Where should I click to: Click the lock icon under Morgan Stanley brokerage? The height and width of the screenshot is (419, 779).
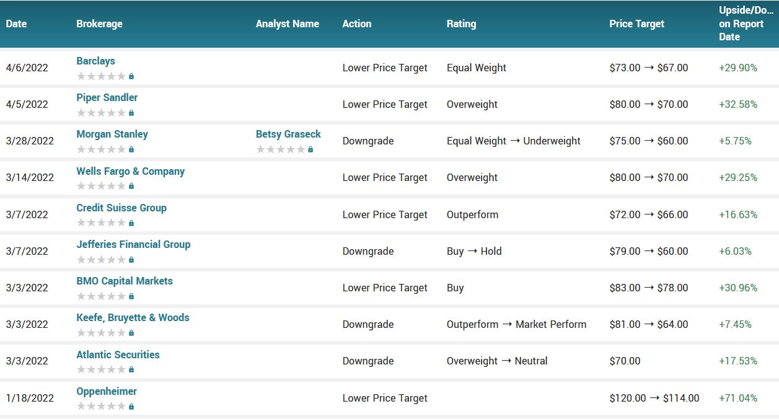coord(131,149)
